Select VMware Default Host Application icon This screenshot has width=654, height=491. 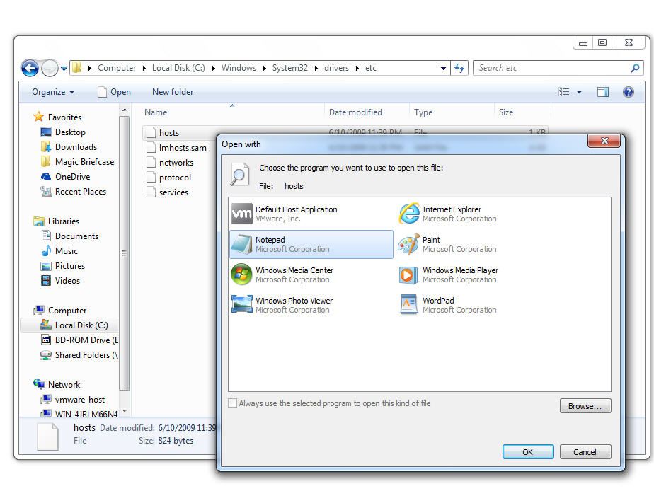coord(242,214)
